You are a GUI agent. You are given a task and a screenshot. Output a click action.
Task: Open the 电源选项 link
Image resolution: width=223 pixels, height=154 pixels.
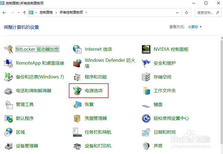[x=94, y=91]
